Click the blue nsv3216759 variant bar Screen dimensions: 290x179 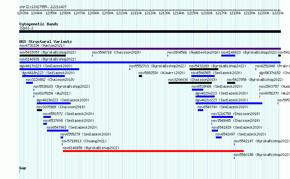tap(222, 117)
